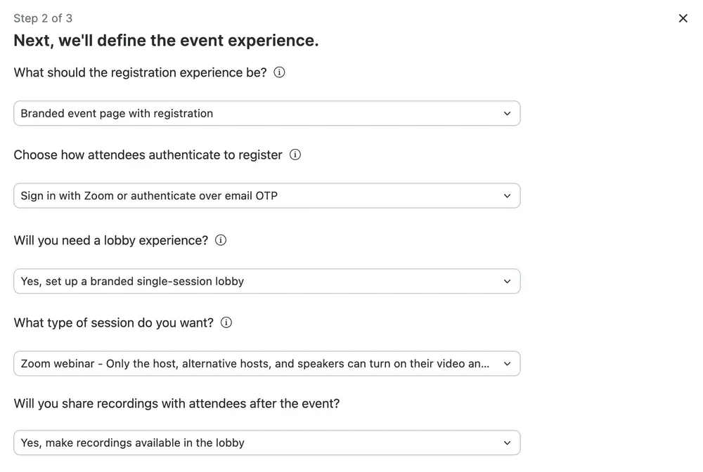Viewport: 703px width, 472px height.
Task: Click the info icon next to session type question
Action: (x=226, y=322)
